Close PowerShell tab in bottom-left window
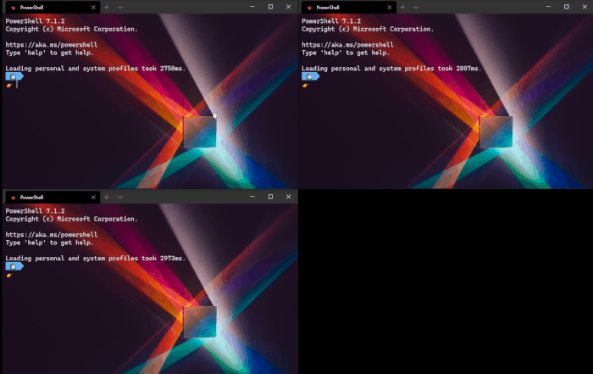Image resolution: width=593 pixels, height=374 pixels. [x=93, y=198]
